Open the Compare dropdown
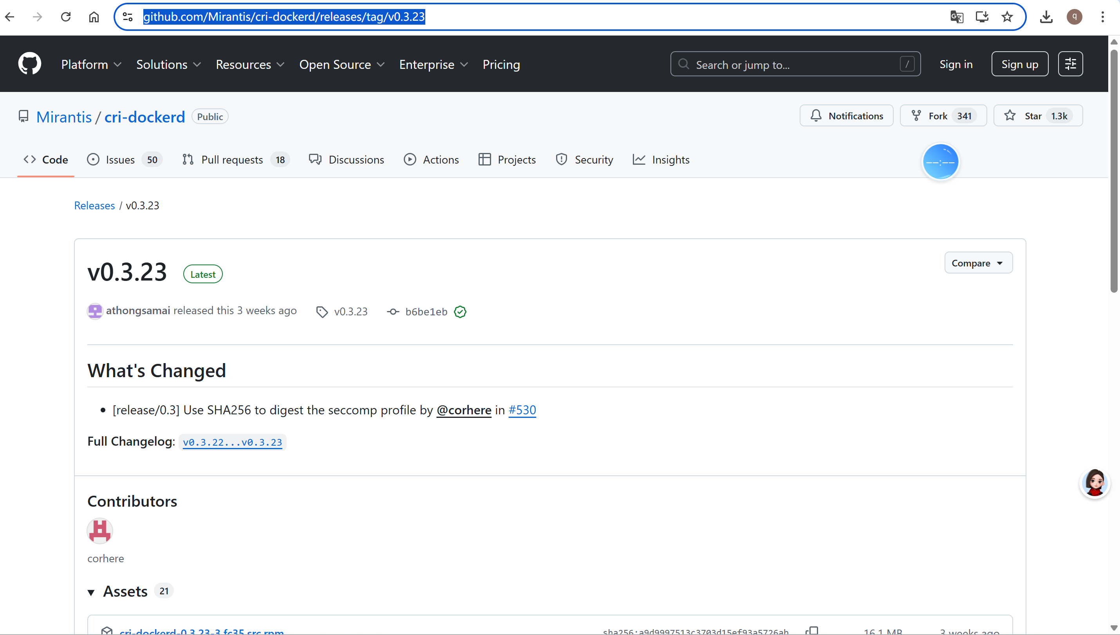The image size is (1120, 635). pos(978,263)
